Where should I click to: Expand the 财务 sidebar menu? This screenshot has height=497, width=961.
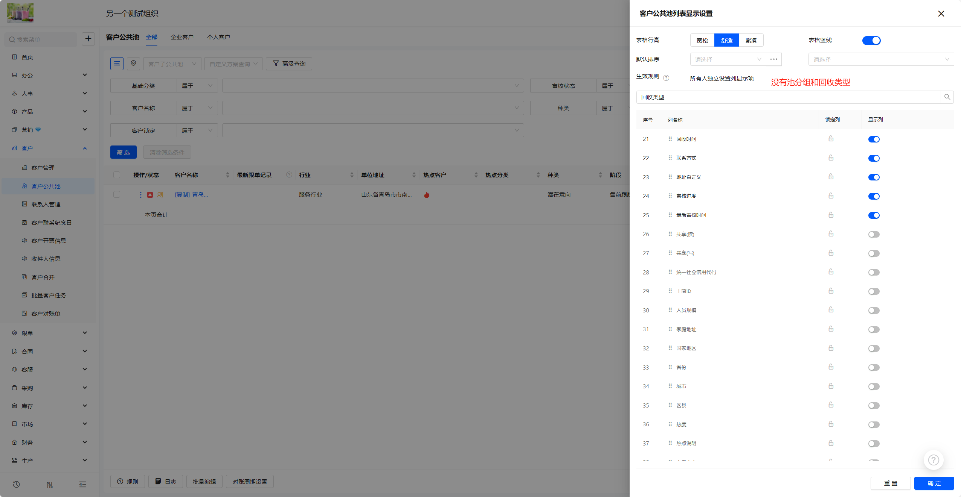pos(49,442)
